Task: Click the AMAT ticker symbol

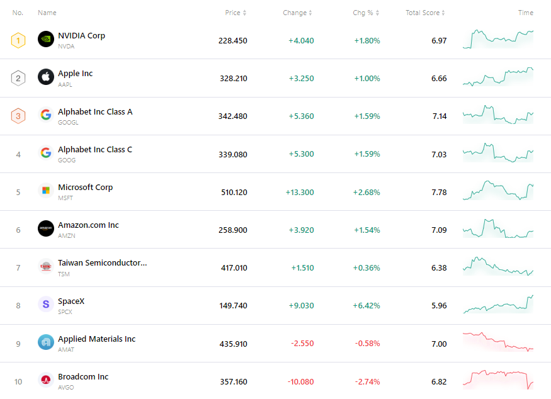Action: coord(66,349)
